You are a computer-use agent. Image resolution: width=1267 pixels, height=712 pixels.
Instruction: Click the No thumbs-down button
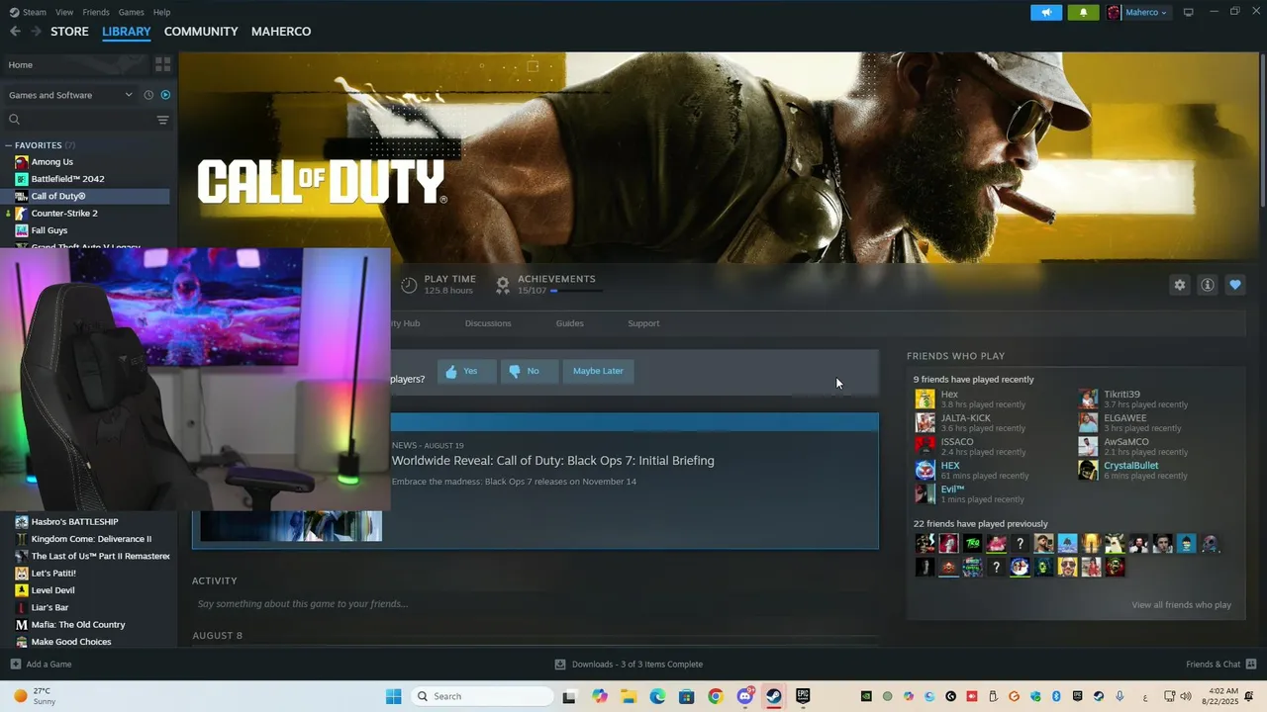[x=530, y=371]
